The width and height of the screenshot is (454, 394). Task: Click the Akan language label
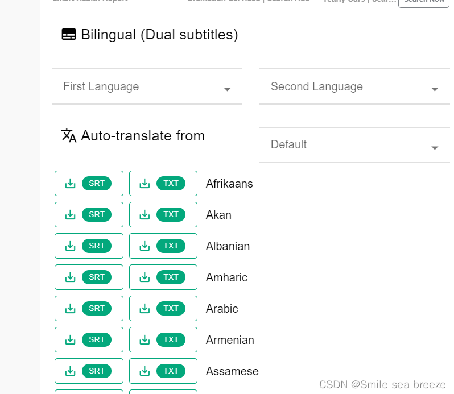click(218, 215)
